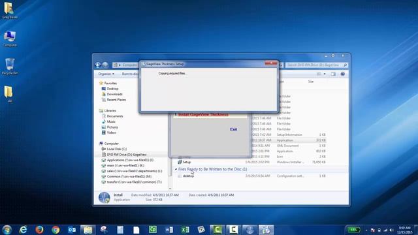Select Recent Places under Favorites
The height and width of the screenshot is (235, 418).
tap(116, 100)
